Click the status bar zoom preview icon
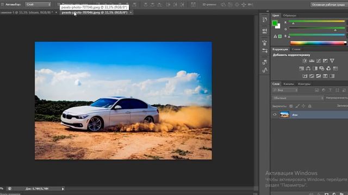Viewport: 348px width, 195px height. click(x=10, y=188)
